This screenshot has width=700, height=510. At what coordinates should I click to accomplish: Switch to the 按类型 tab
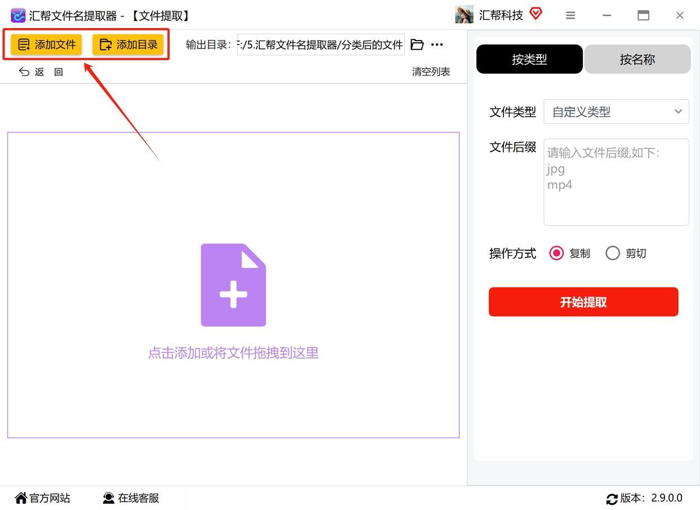(529, 59)
